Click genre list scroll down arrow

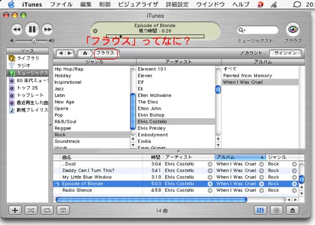(133, 145)
